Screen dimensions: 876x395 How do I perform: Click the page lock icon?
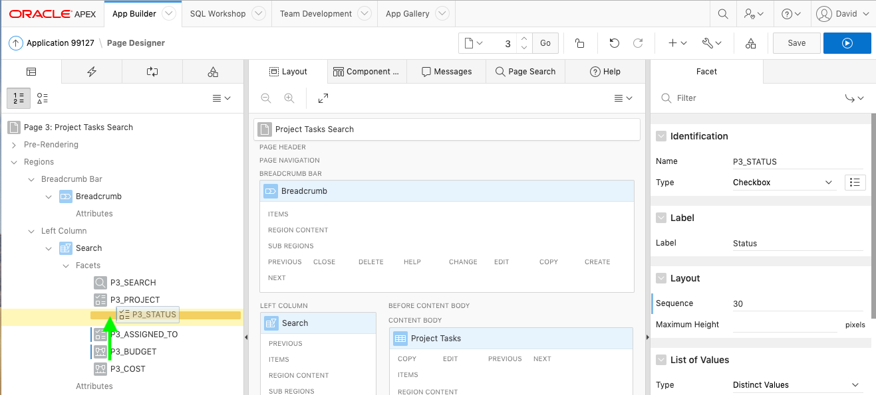point(579,43)
